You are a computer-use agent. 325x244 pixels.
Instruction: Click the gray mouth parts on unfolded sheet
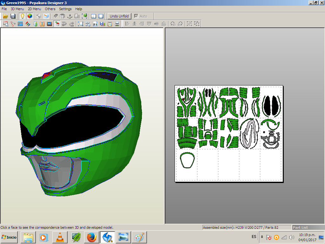click(x=271, y=140)
